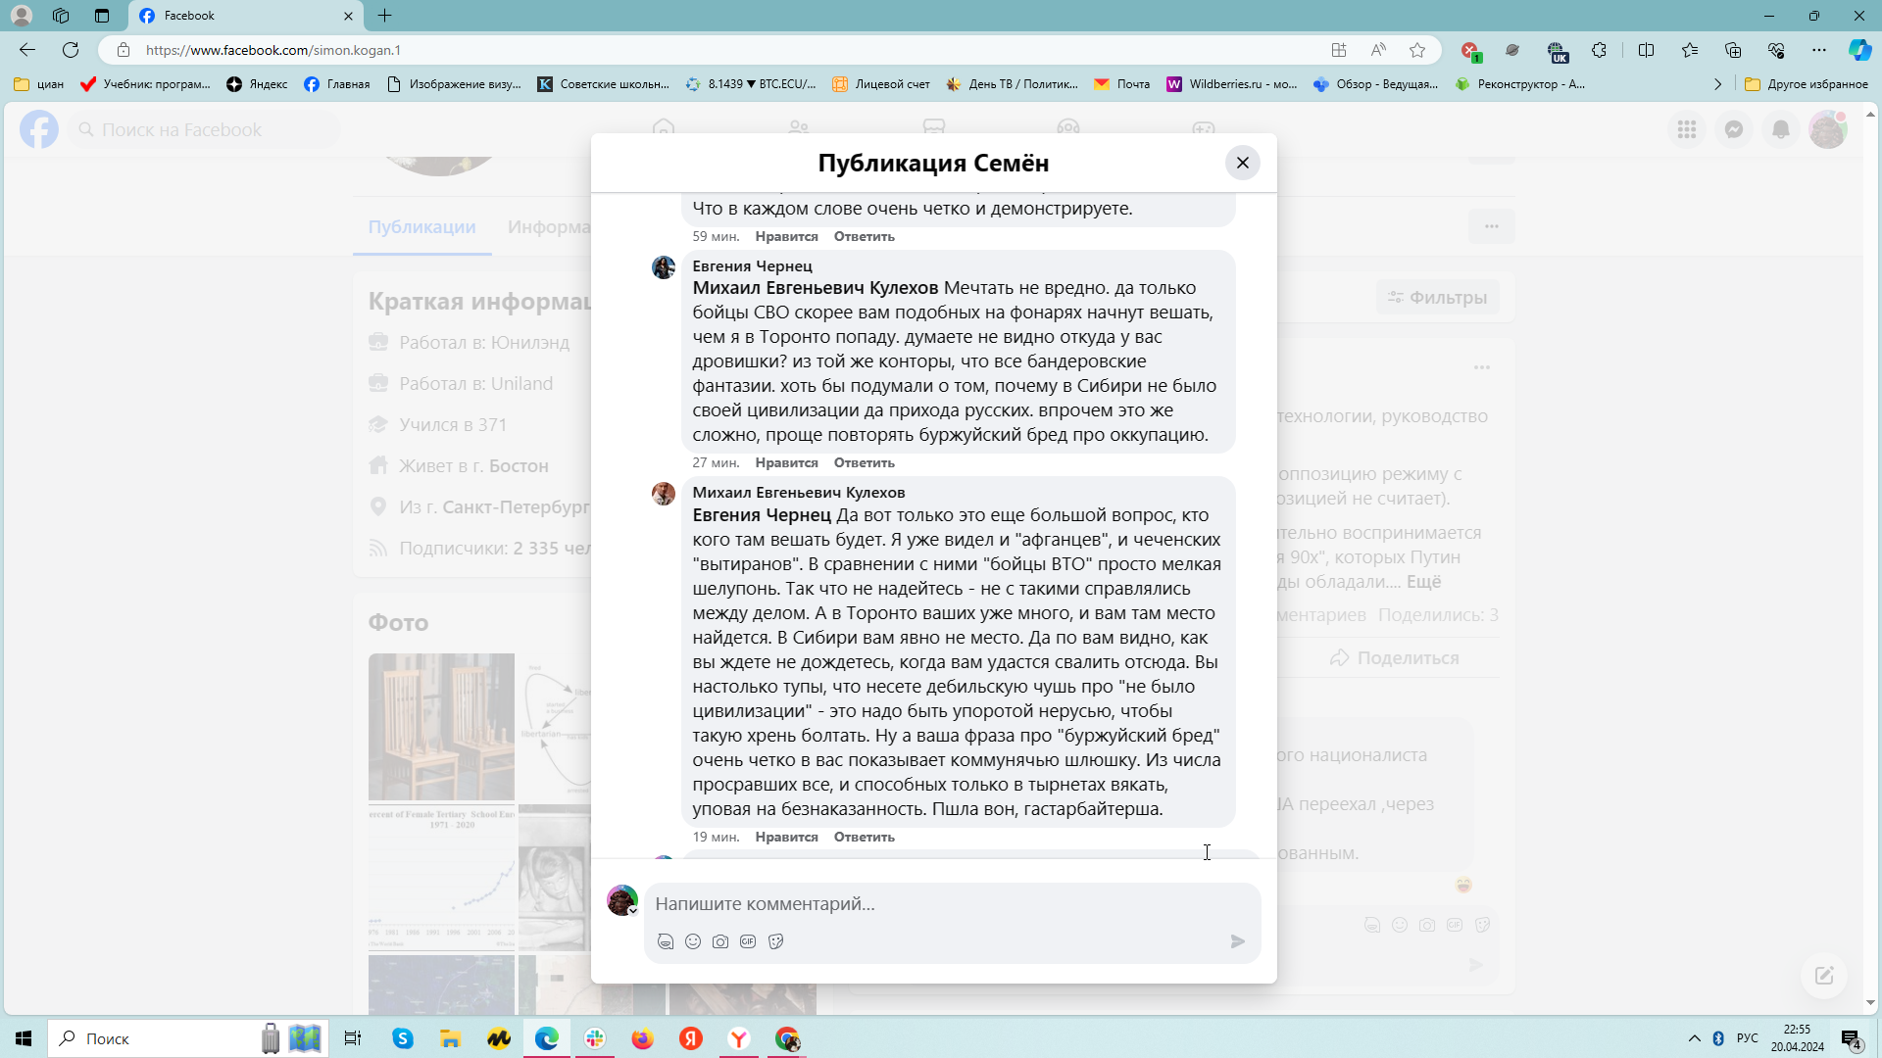
Task: Open Яндекс bookmark in bookmarks bar
Action: (x=257, y=84)
